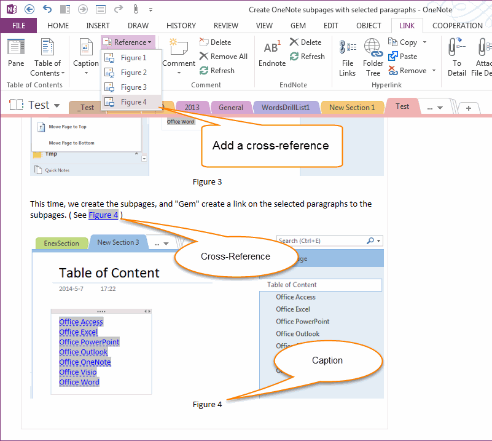Open the GEM ribbon tab

(x=298, y=25)
